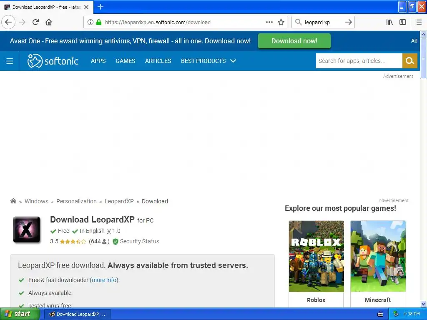The height and width of the screenshot is (320, 427).
Task: Click the magnifier icon in browser search box
Action: click(x=299, y=22)
